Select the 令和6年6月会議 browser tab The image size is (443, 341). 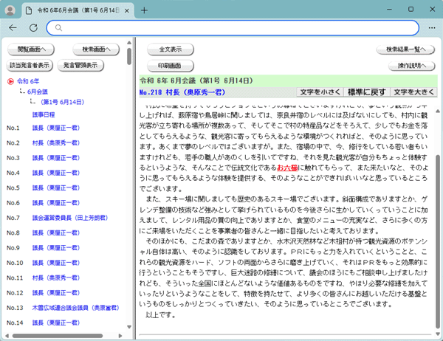[78, 11]
